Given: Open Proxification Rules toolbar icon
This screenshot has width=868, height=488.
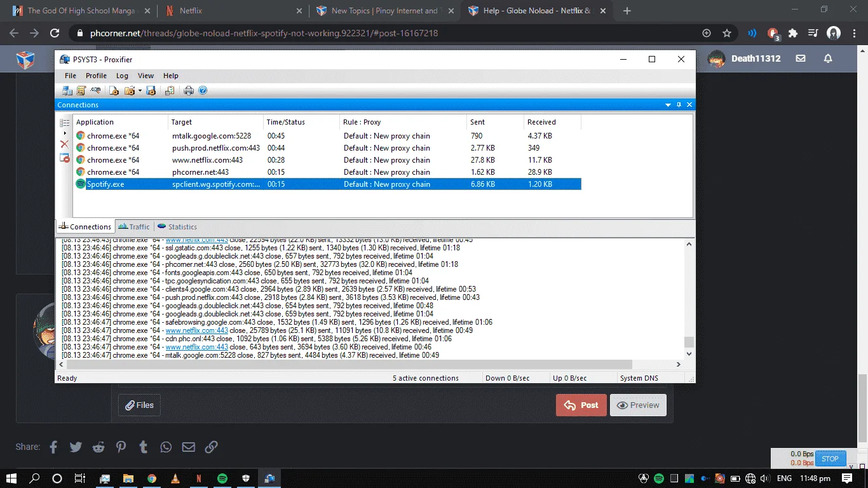Looking at the screenshot, I should (x=81, y=91).
